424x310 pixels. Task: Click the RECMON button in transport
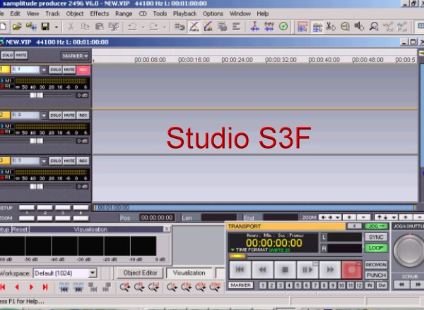[x=376, y=265]
